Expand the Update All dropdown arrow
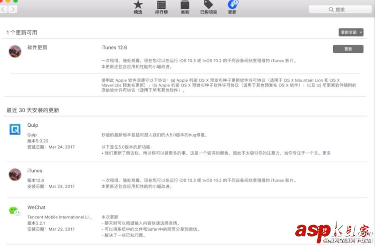The image size is (375, 246). (361, 32)
